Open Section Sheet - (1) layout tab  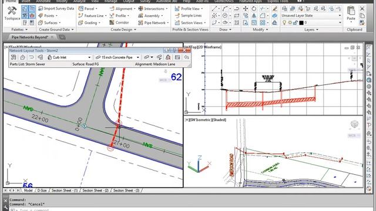click(65, 190)
